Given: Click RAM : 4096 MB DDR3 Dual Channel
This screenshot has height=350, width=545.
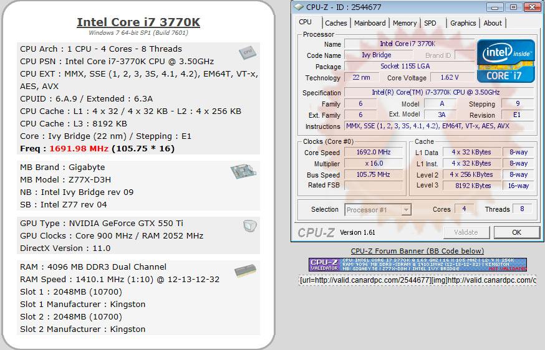Looking at the screenshot, I should coord(93,267).
